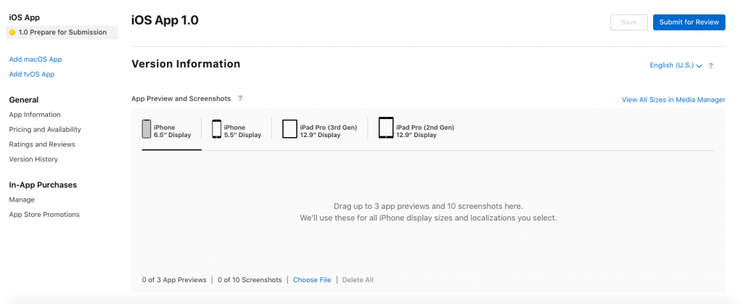Click the iPhone 6.5" Display device icon
The image size is (743, 304).
146,129
